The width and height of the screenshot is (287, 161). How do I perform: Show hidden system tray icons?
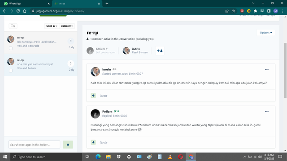244,157
